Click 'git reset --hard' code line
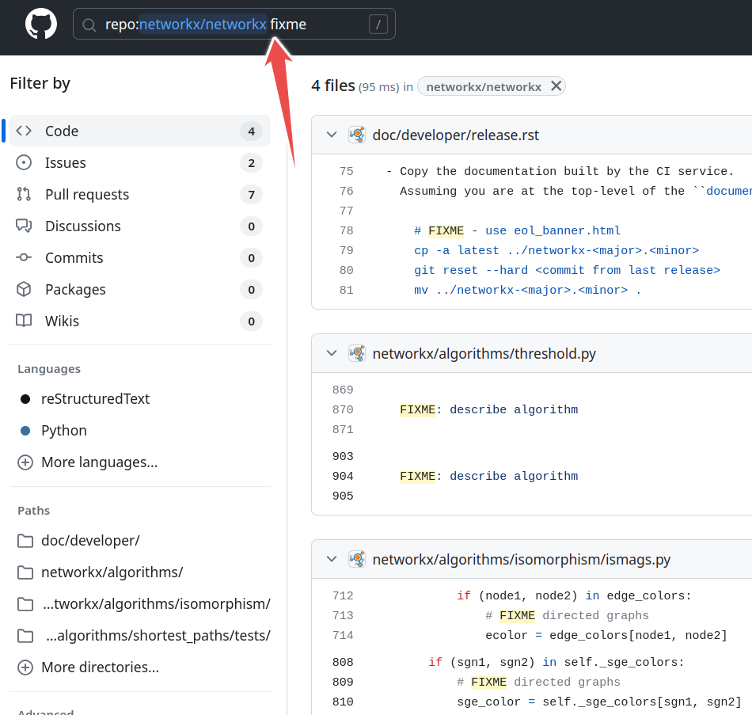Screen dimensions: 752x715 tap(567, 271)
